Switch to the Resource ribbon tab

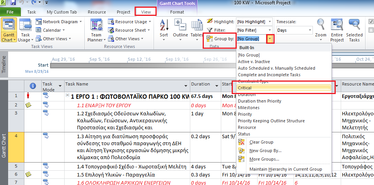(97, 12)
